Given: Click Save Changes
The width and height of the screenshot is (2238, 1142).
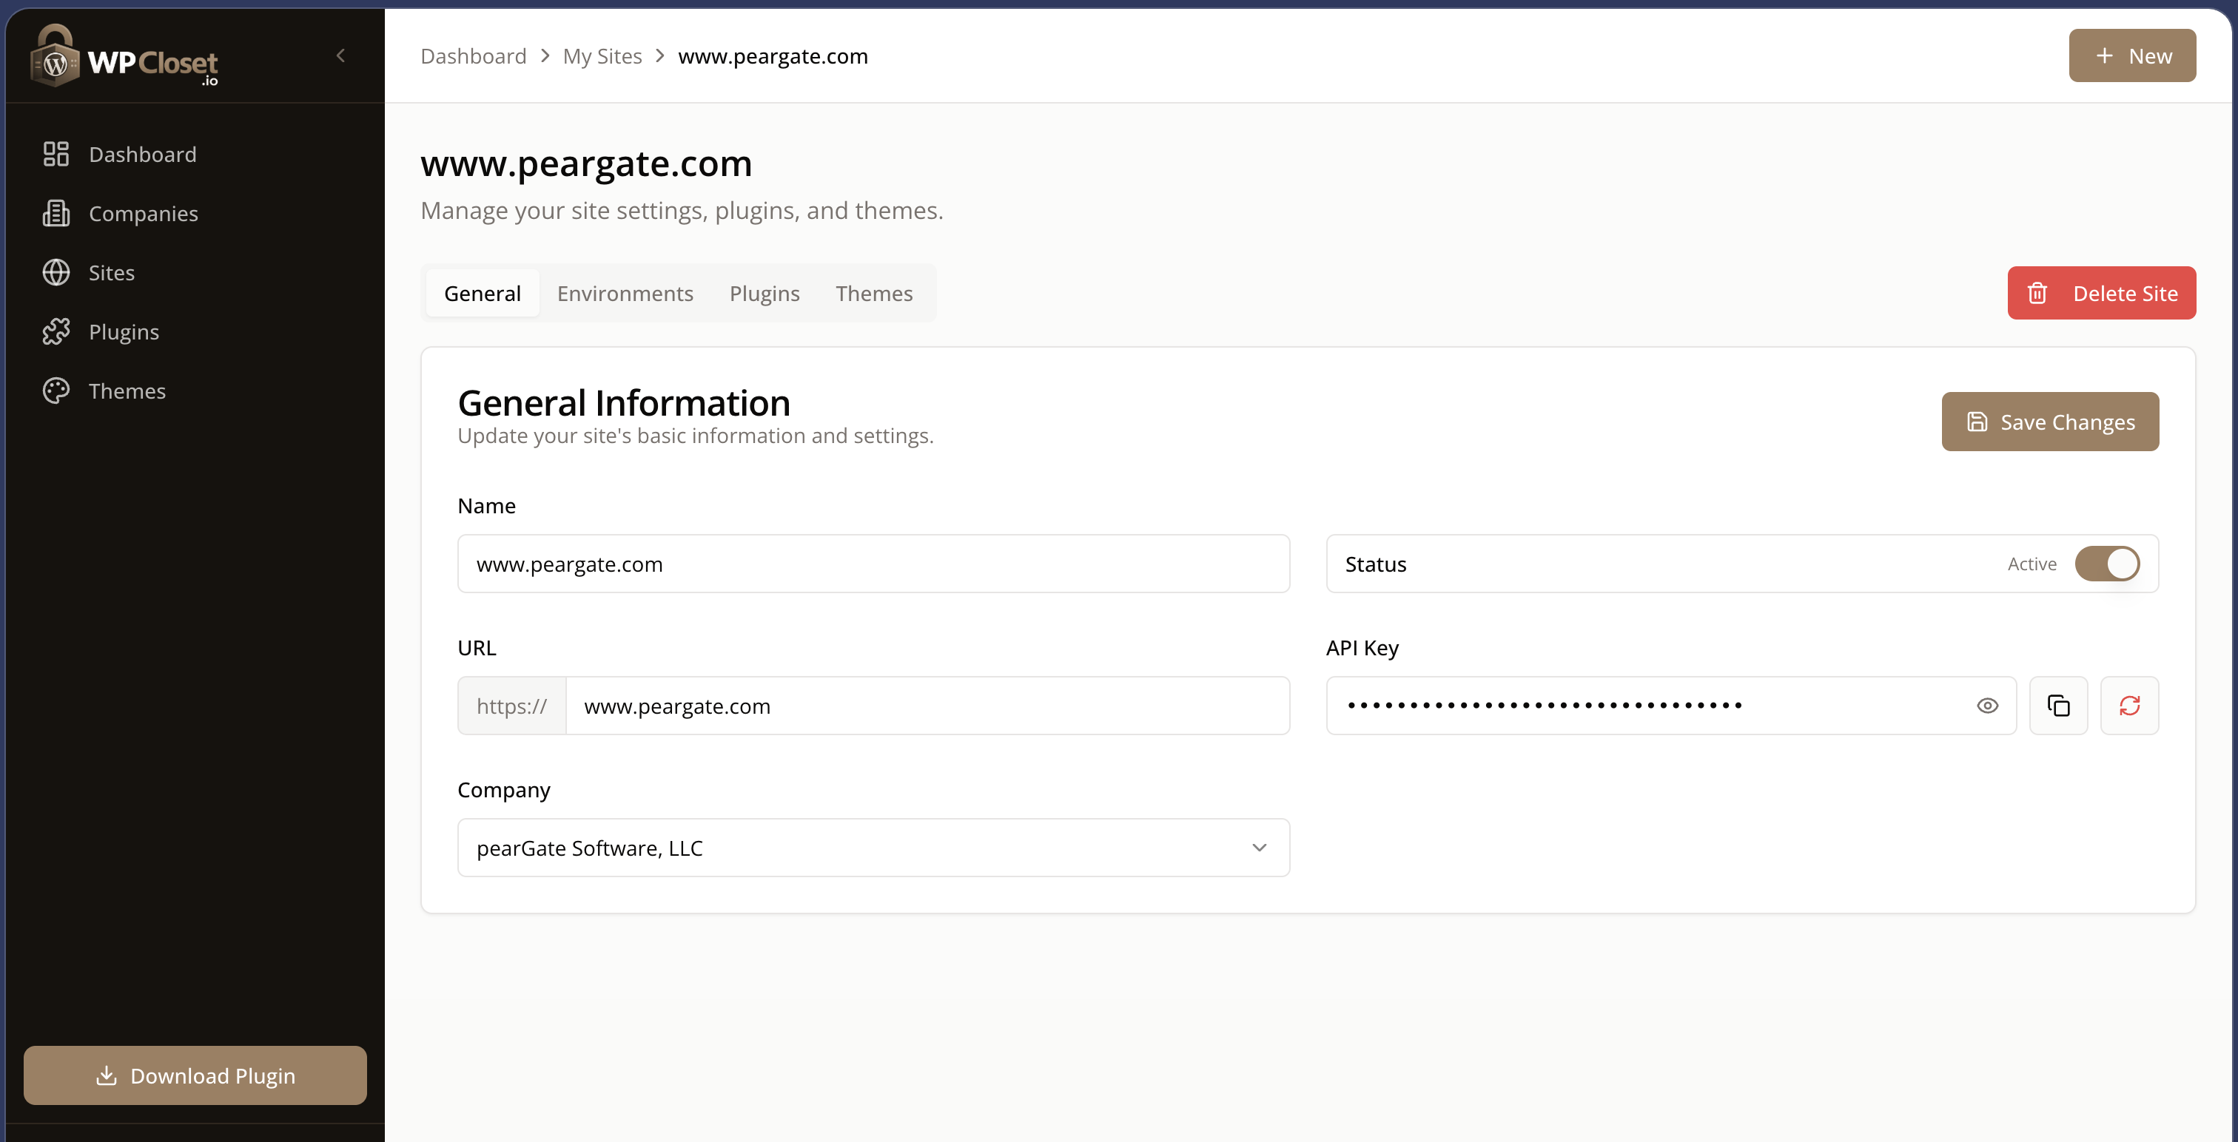Looking at the screenshot, I should coord(2049,421).
